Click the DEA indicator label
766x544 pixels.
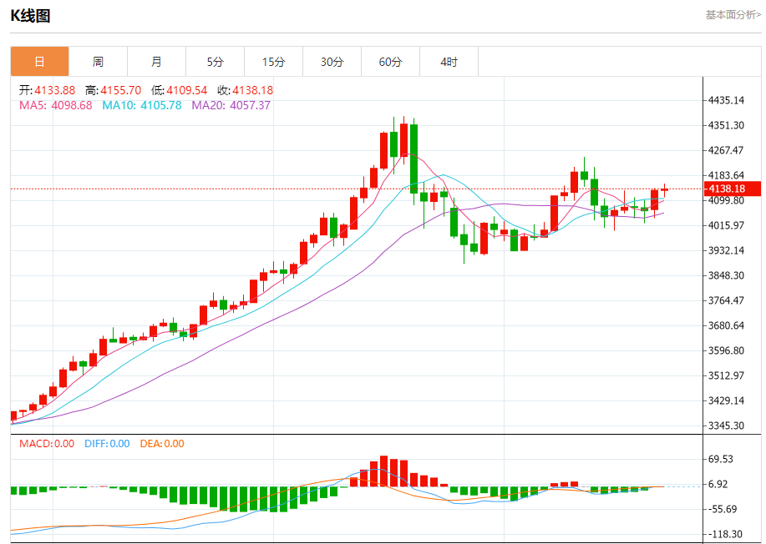(162, 444)
